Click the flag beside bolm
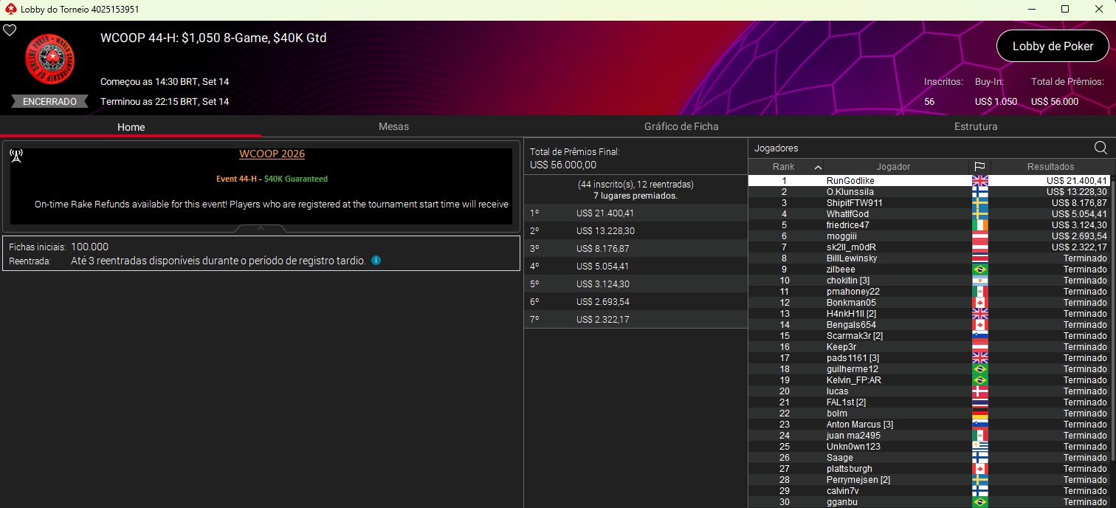 979,413
